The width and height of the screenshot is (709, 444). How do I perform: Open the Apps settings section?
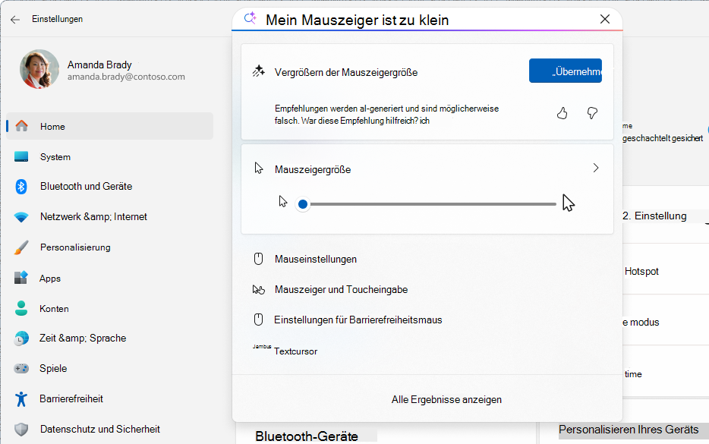[49, 278]
